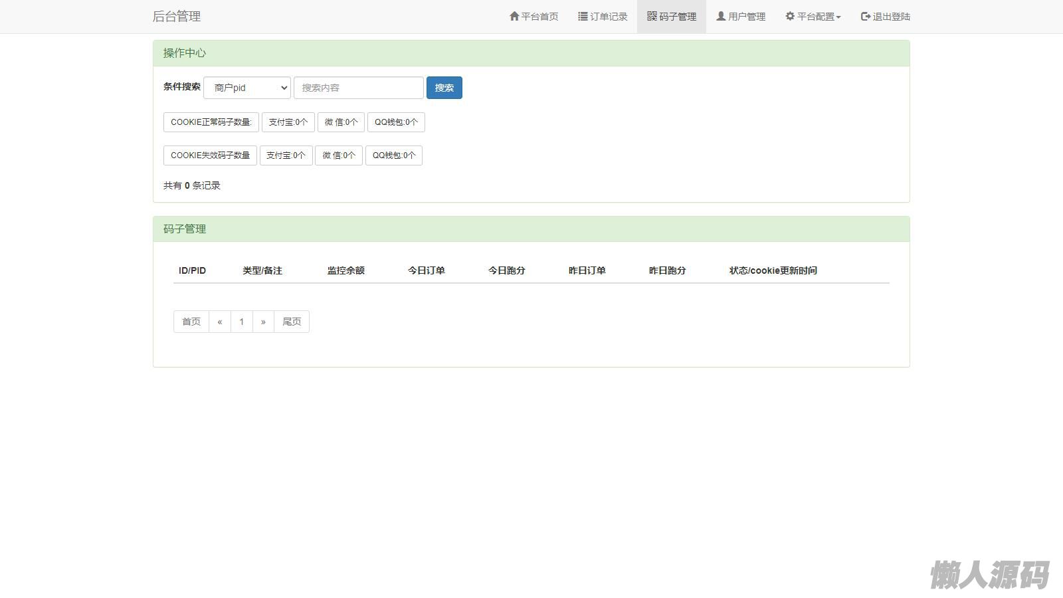
Task: Click the gear icon beside 平台配置
Action: (790, 16)
